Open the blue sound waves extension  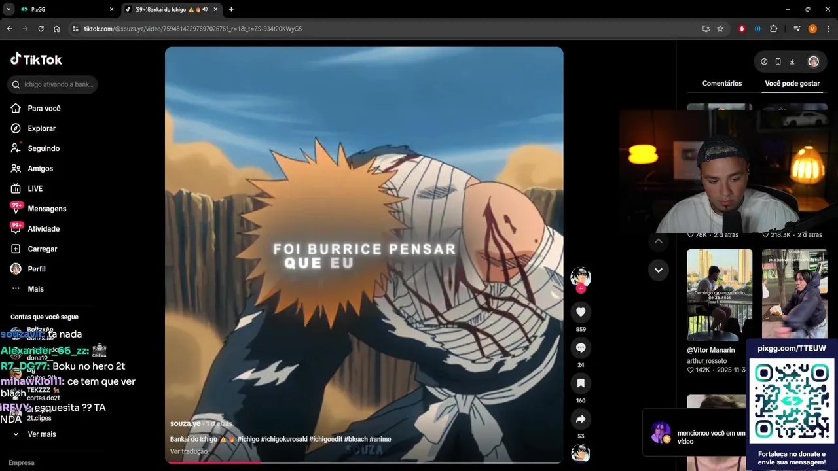(757, 29)
